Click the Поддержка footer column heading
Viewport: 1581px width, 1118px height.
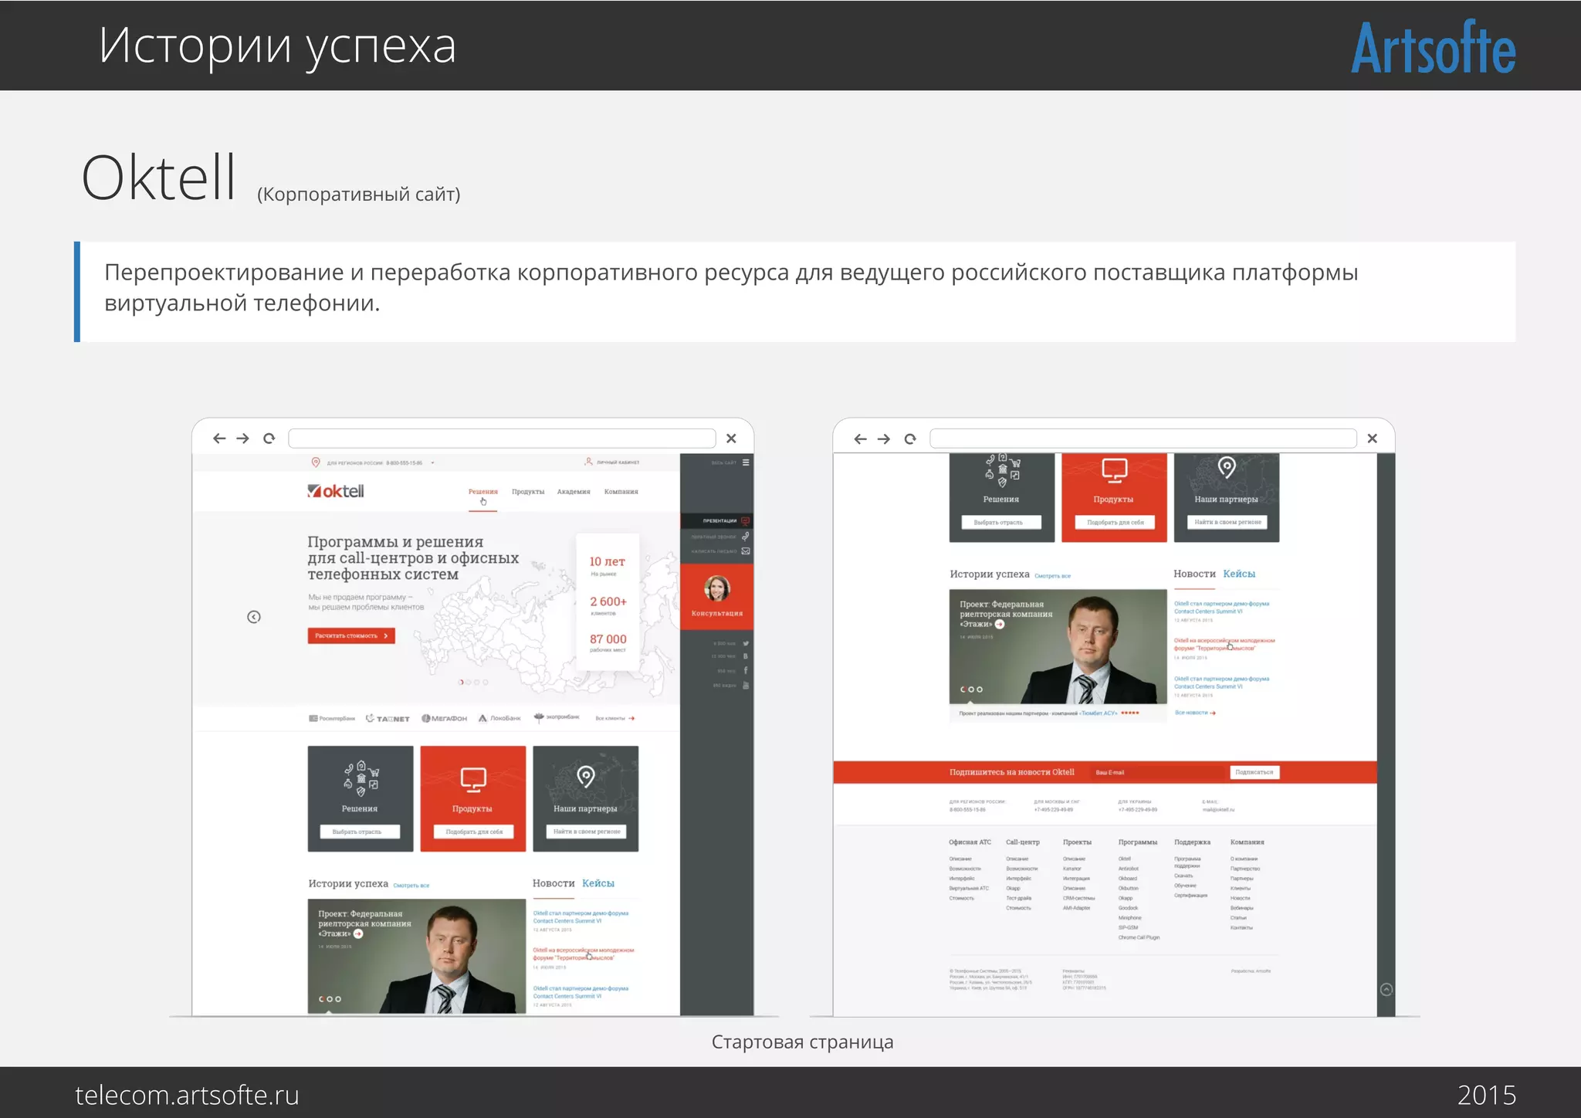(x=1192, y=842)
